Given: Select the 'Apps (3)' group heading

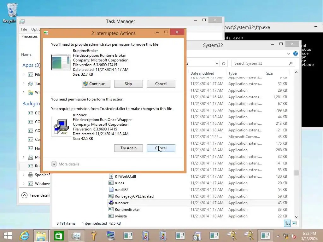Looking at the screenshot, I should 31,65.
